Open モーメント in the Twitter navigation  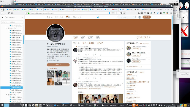(x=59, y=17)
